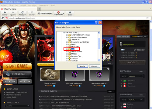Screen dimensions: 152x109
Task: Click the LOGOUT button
Action: 132,62
